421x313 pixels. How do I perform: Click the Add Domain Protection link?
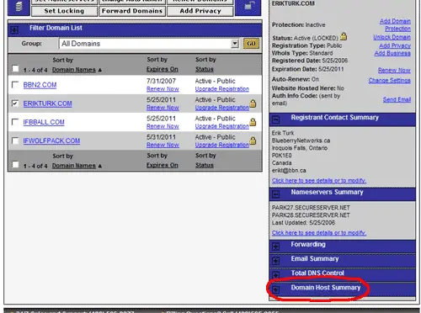click(x=395, y=24)
